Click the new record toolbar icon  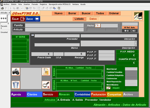(x=27, y=8)
